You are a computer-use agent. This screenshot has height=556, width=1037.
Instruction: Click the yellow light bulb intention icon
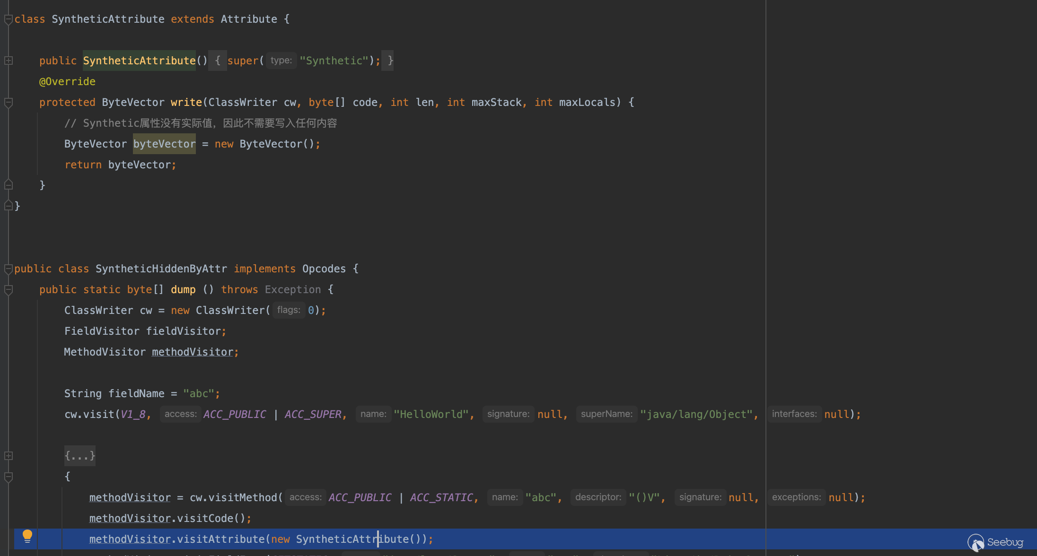pyautogui.click(x=27, y=536)
